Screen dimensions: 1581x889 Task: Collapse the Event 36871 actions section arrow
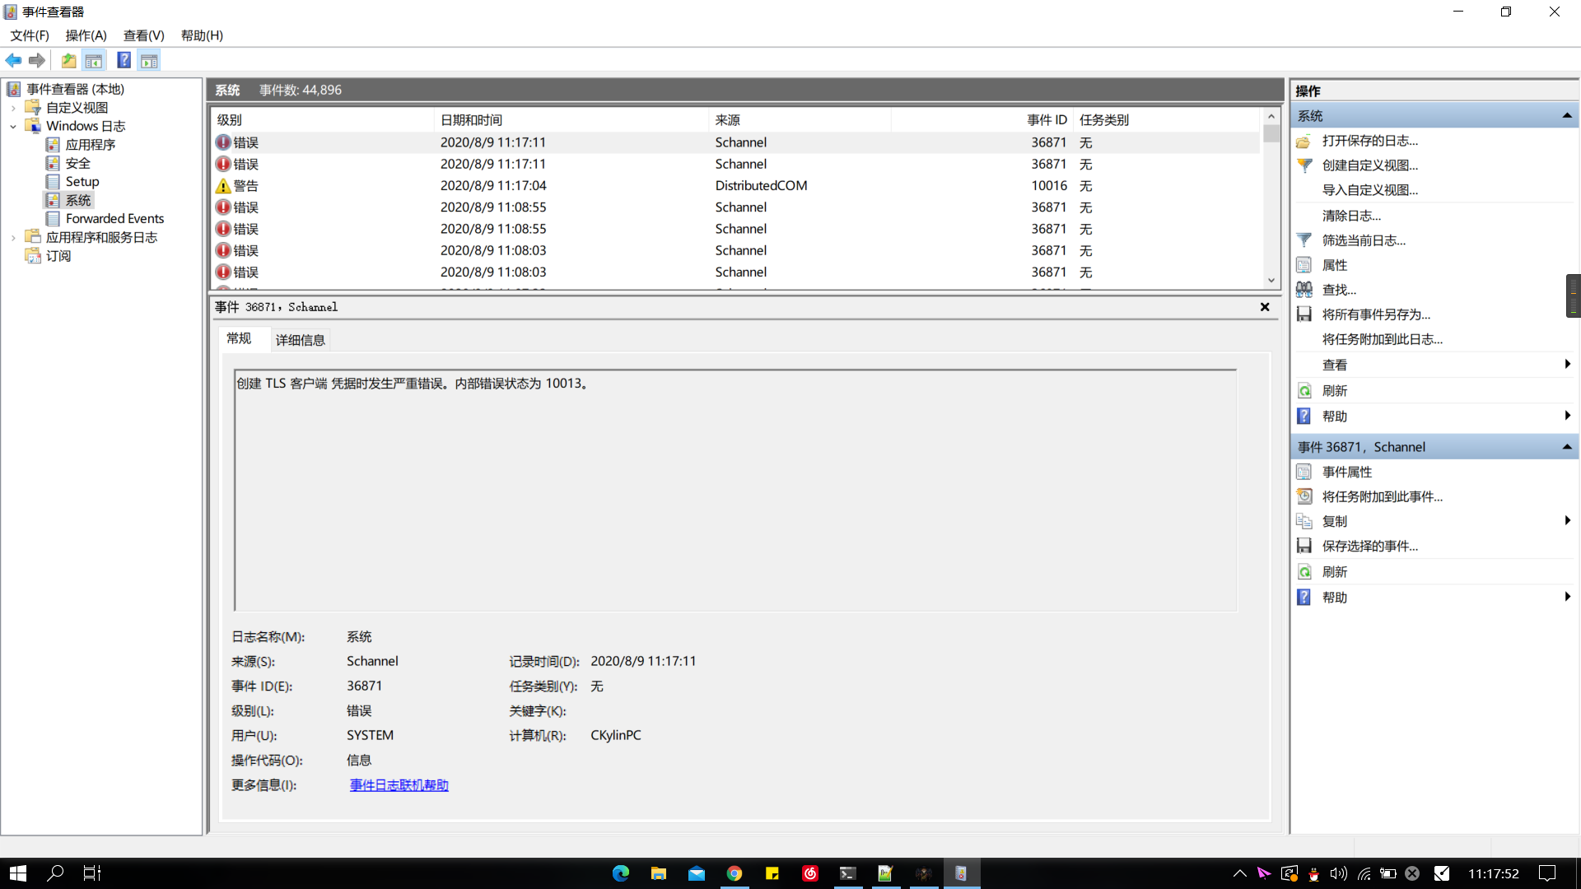tap(1567, 447)
